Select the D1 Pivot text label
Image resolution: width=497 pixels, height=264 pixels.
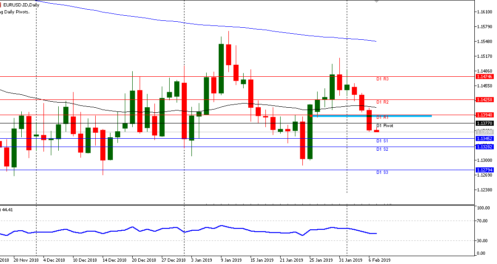click(385, 126)
